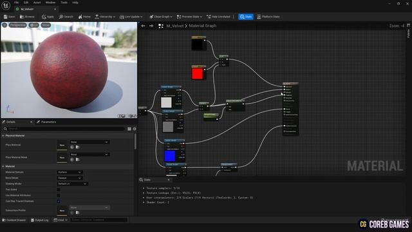This screenshot has height=232, width=412.
Task: Close the Stats panel tab
Action: point(169,180)
